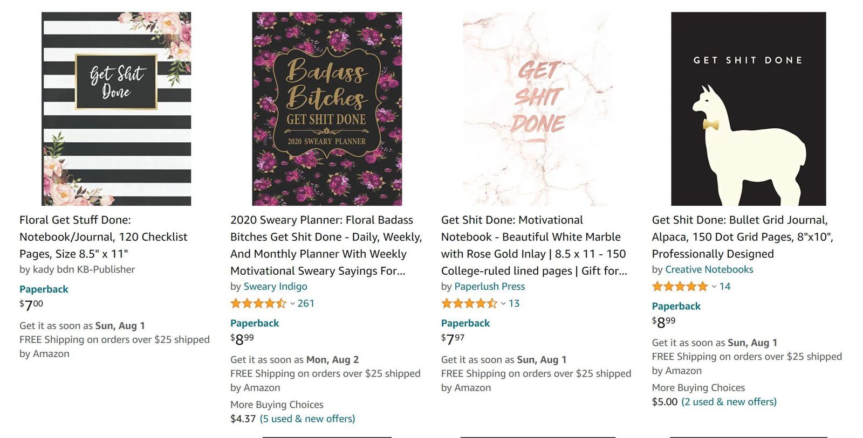View the 2 used & new offers
Image resolution: width=863 pixels, height=438 pixels.
pos(729,402)
